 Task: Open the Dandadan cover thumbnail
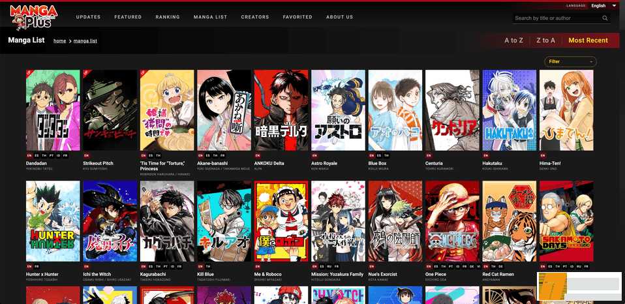tap(53, 110)
